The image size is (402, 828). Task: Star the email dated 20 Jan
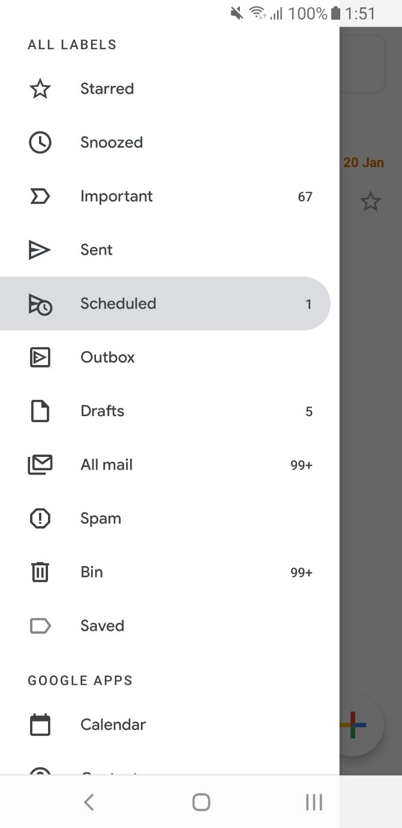point(371,201)
